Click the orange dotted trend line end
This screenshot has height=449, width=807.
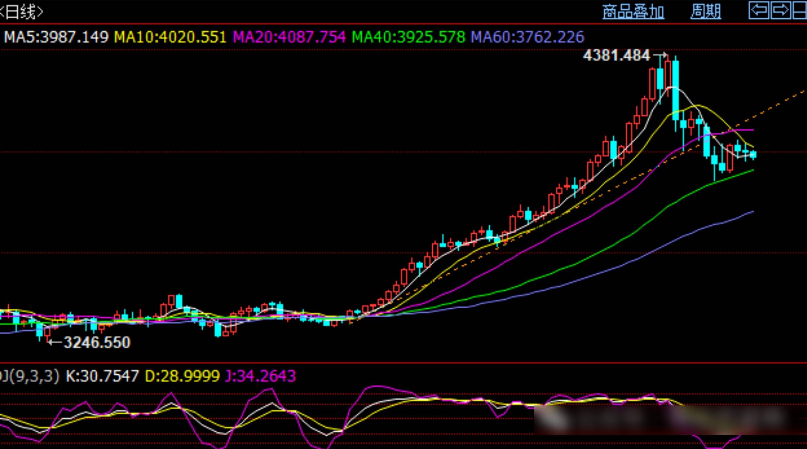pyautogui.click(x=803, y=92)
